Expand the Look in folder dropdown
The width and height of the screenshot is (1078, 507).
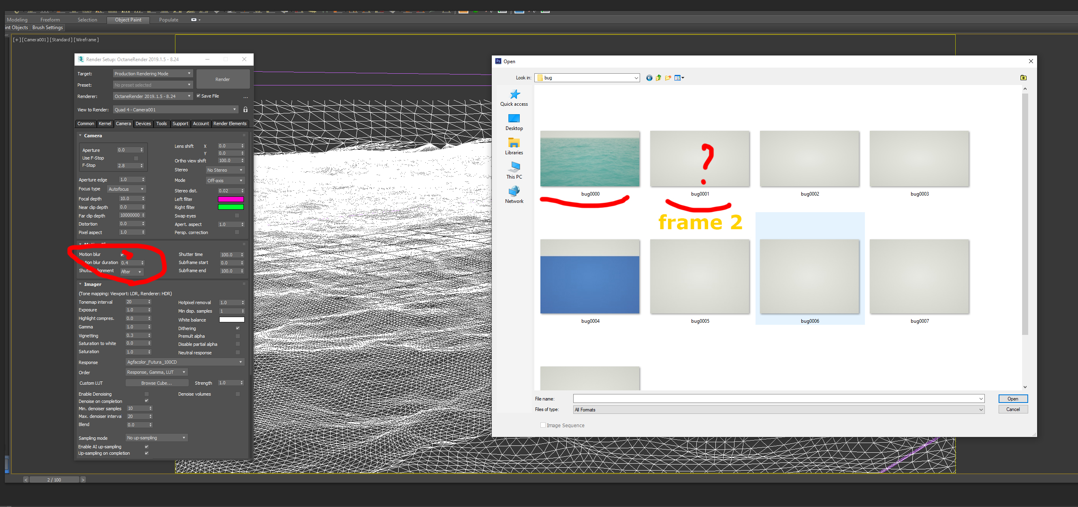point(636,78)
